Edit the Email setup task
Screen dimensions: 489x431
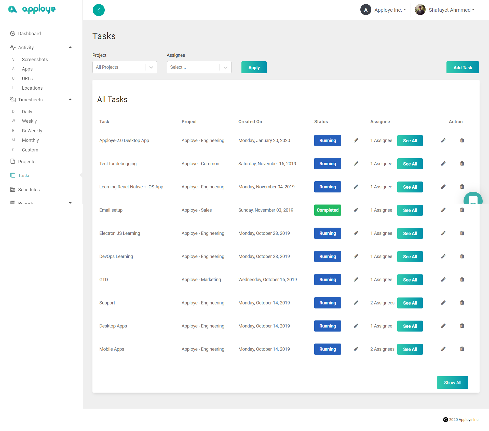[443, 210]
